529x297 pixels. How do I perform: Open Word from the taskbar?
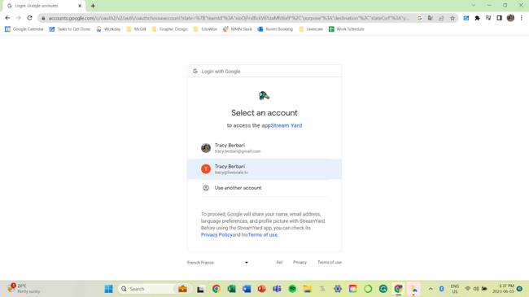(x=247, y=289)
